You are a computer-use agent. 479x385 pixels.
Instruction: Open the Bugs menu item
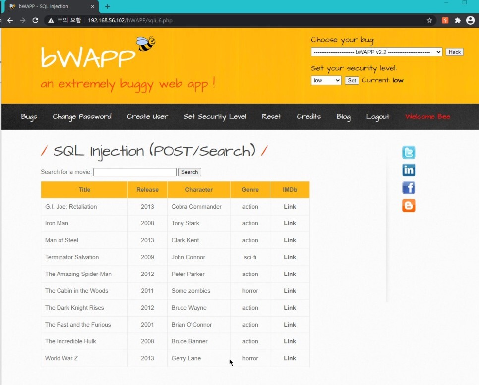click(x=29, y=117)
